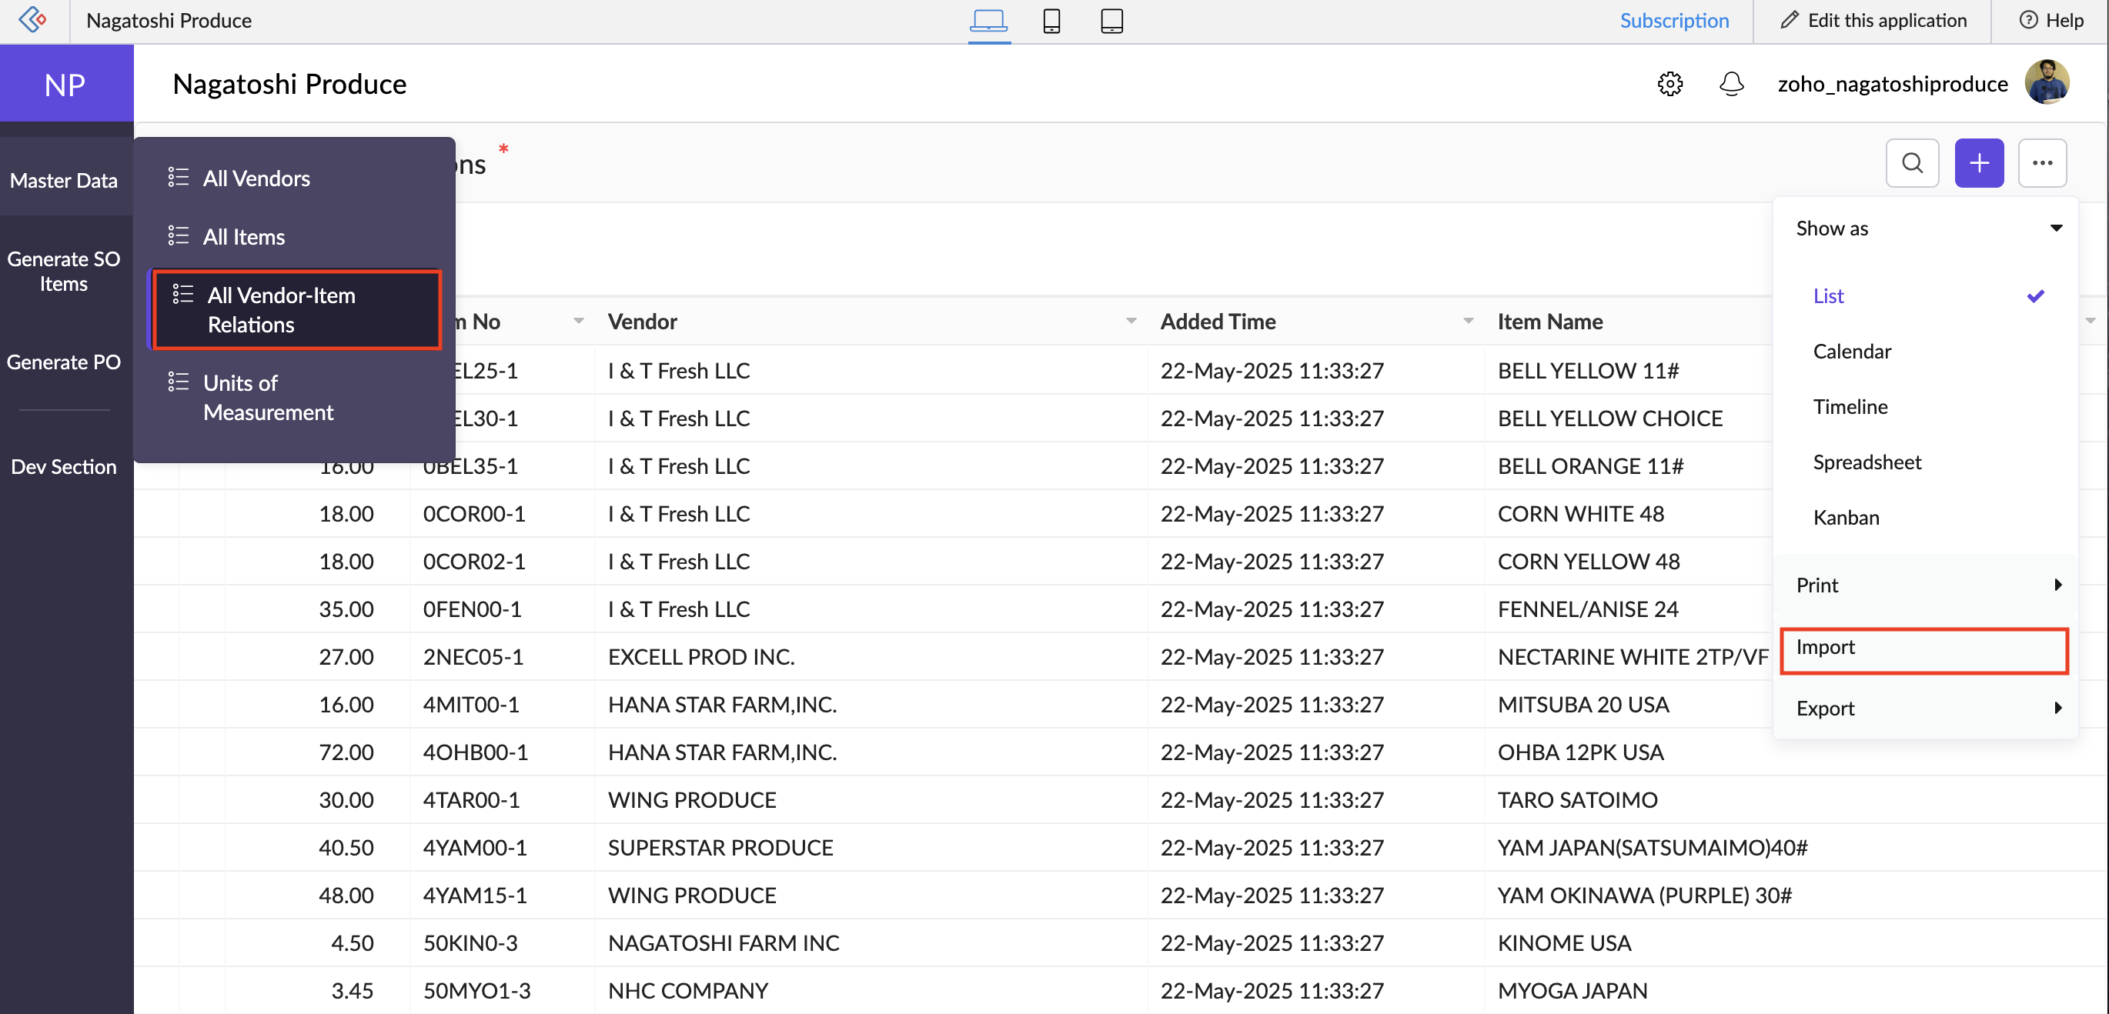Collapse the Show as section arrow

[2055, 228]
